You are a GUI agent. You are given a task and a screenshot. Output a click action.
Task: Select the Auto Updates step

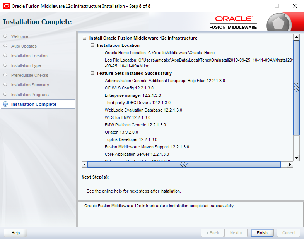[x=24, y=46]
